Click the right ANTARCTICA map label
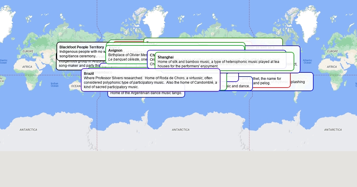Screen dimensions: 357x187 (x=333, y=130)
